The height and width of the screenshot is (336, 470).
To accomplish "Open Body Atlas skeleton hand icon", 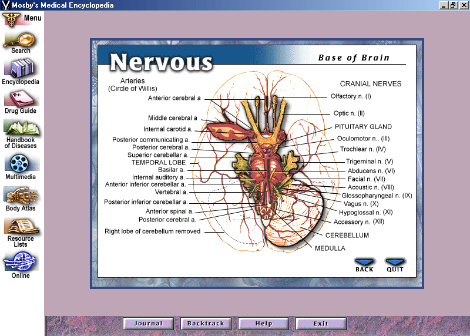I will point(21,196).
